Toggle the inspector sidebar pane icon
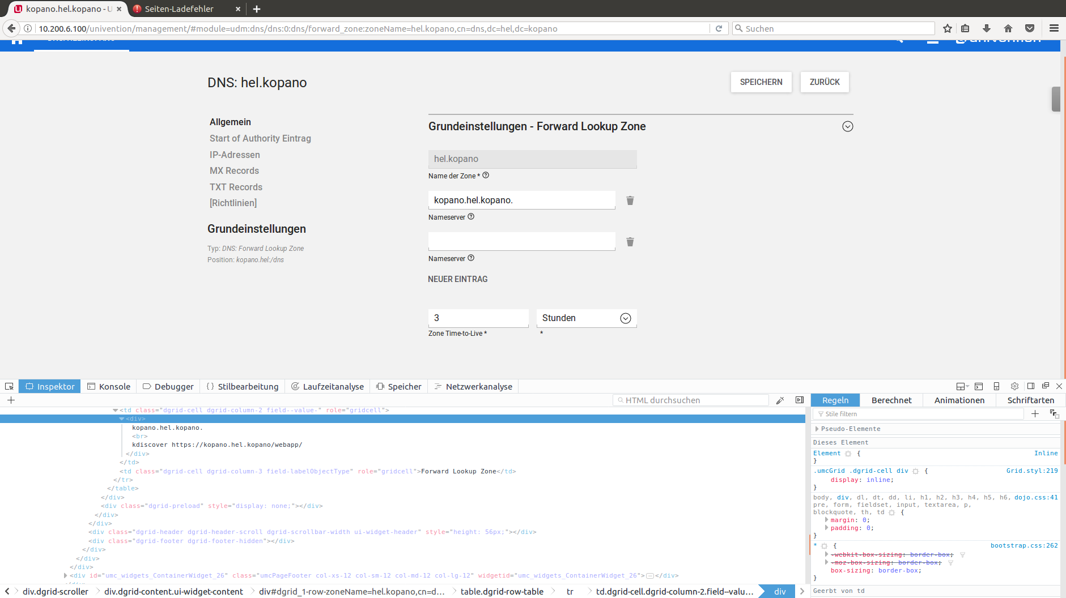 (x=800, y=400)
